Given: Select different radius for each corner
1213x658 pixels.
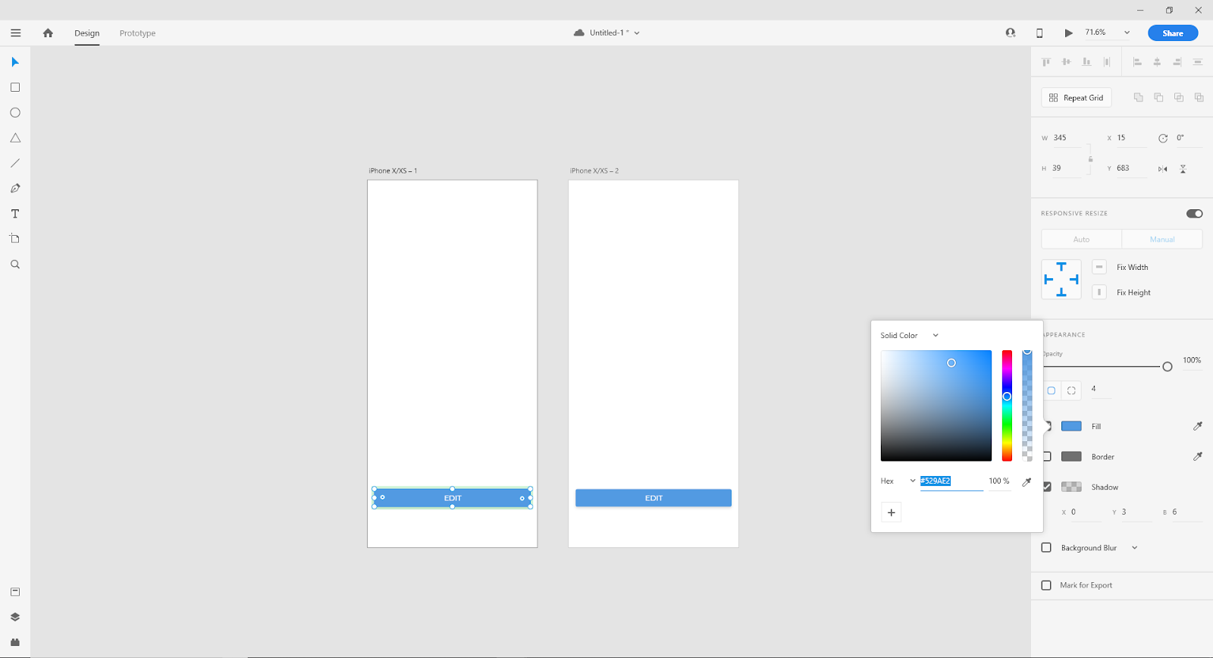Looking at the screenshot, I should (1071, 390).
